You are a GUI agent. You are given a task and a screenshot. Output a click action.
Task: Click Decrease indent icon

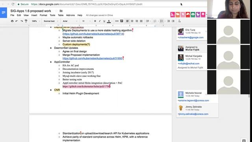[x=169, y=21]
